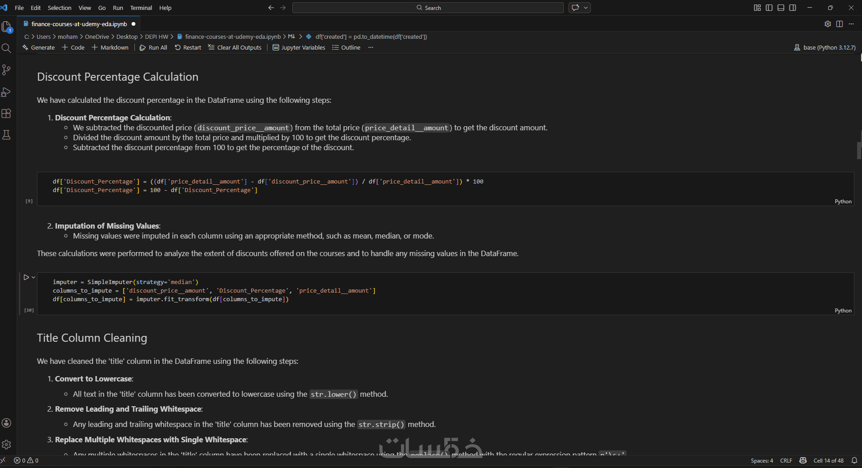Viewport: 862px width, 468px height.
Task: Open the Testing flask view
Action: [x=6, y=135]
